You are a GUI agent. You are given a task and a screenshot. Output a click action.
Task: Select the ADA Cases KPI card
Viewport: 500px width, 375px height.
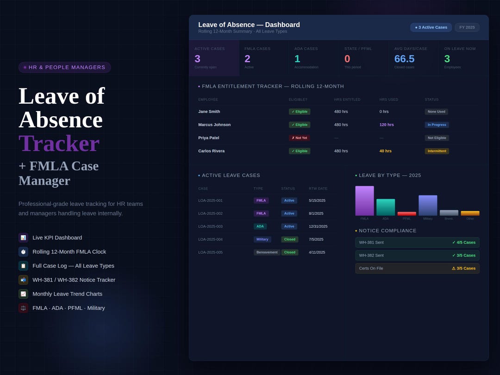click(314, 58)
